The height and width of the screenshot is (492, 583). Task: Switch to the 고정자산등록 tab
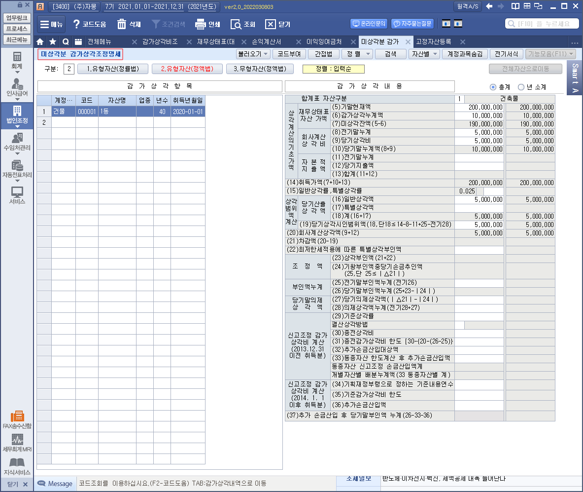point(434,42)
